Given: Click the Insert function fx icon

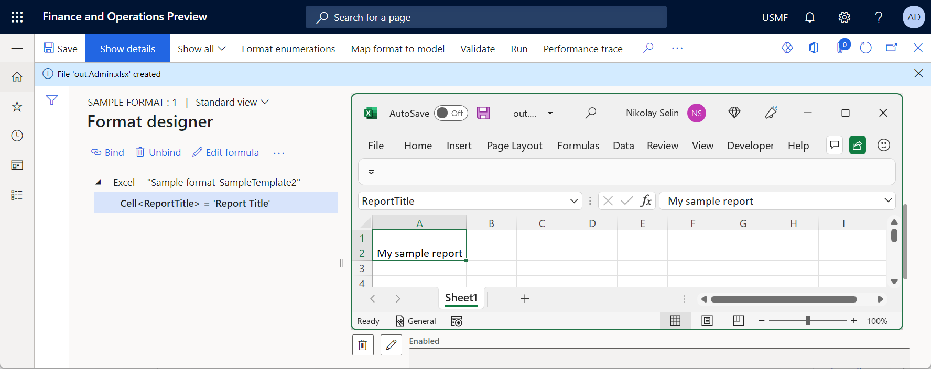Looking at the screenshot, I should pos(646,201).
